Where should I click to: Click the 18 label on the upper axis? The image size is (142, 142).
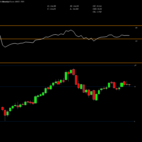coord(136,28)
